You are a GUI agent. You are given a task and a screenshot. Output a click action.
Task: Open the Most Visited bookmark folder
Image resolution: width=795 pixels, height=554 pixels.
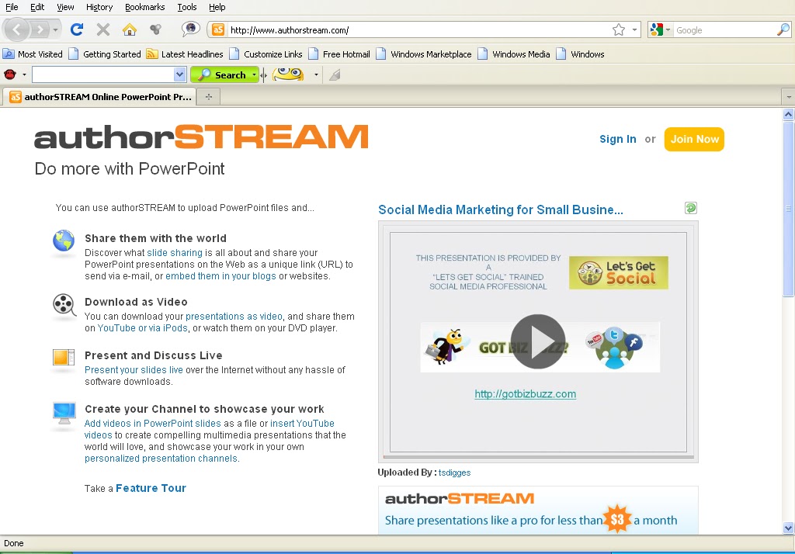[x=33, y=54]
